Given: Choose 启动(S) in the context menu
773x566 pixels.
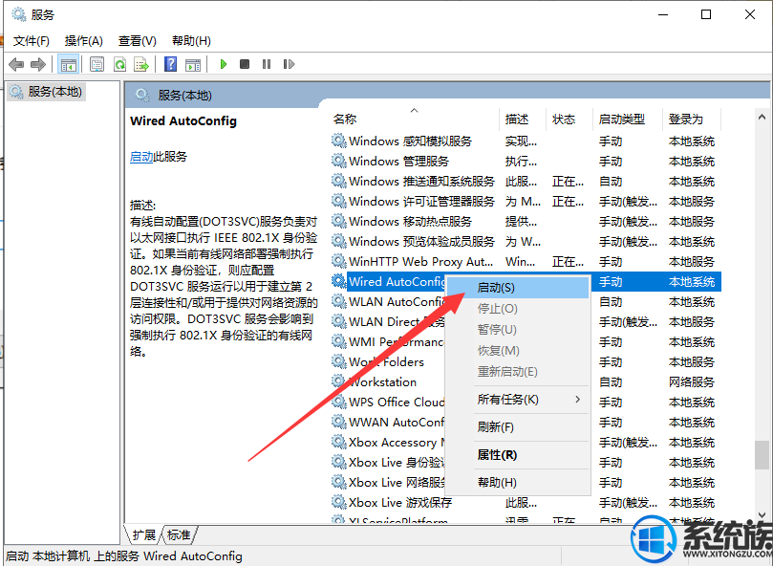Looking at the screenshot, I should 496,287.
